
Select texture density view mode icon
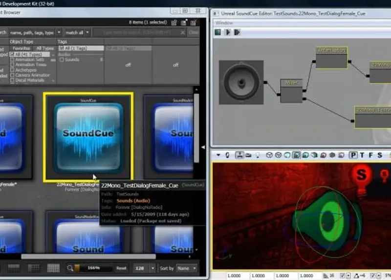(x=332, y=155)
